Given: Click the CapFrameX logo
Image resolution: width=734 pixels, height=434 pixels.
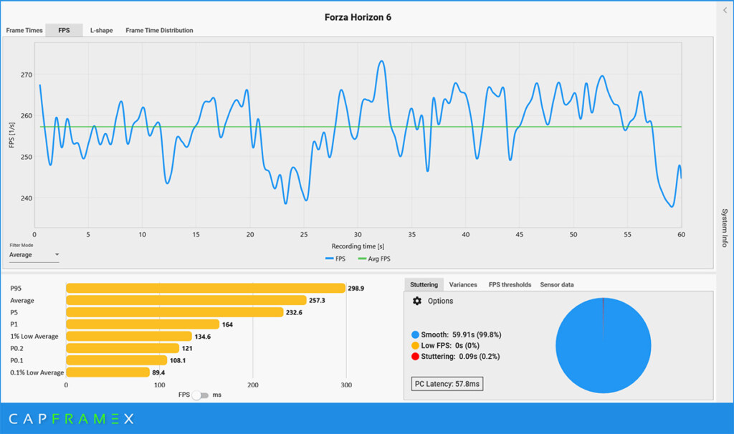Looking at the screenshot, I should point(72,418).
